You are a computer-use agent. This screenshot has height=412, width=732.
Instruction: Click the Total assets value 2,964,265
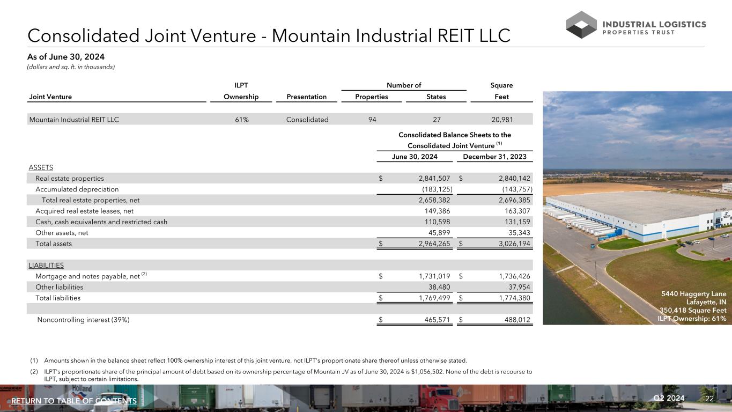(x=435, y=244)
